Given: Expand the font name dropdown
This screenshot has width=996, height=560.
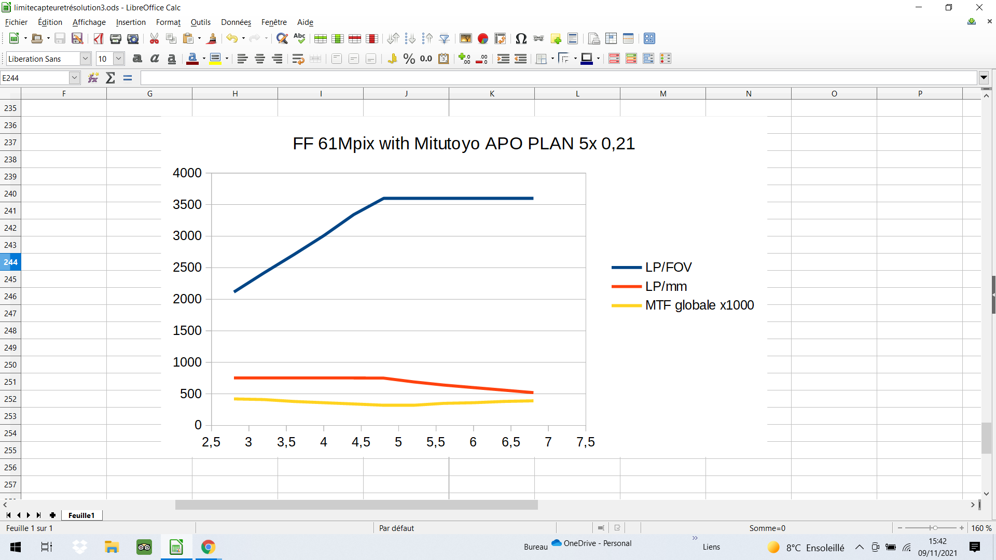Looking at the screenshot, I should click(x=86, y=59).
